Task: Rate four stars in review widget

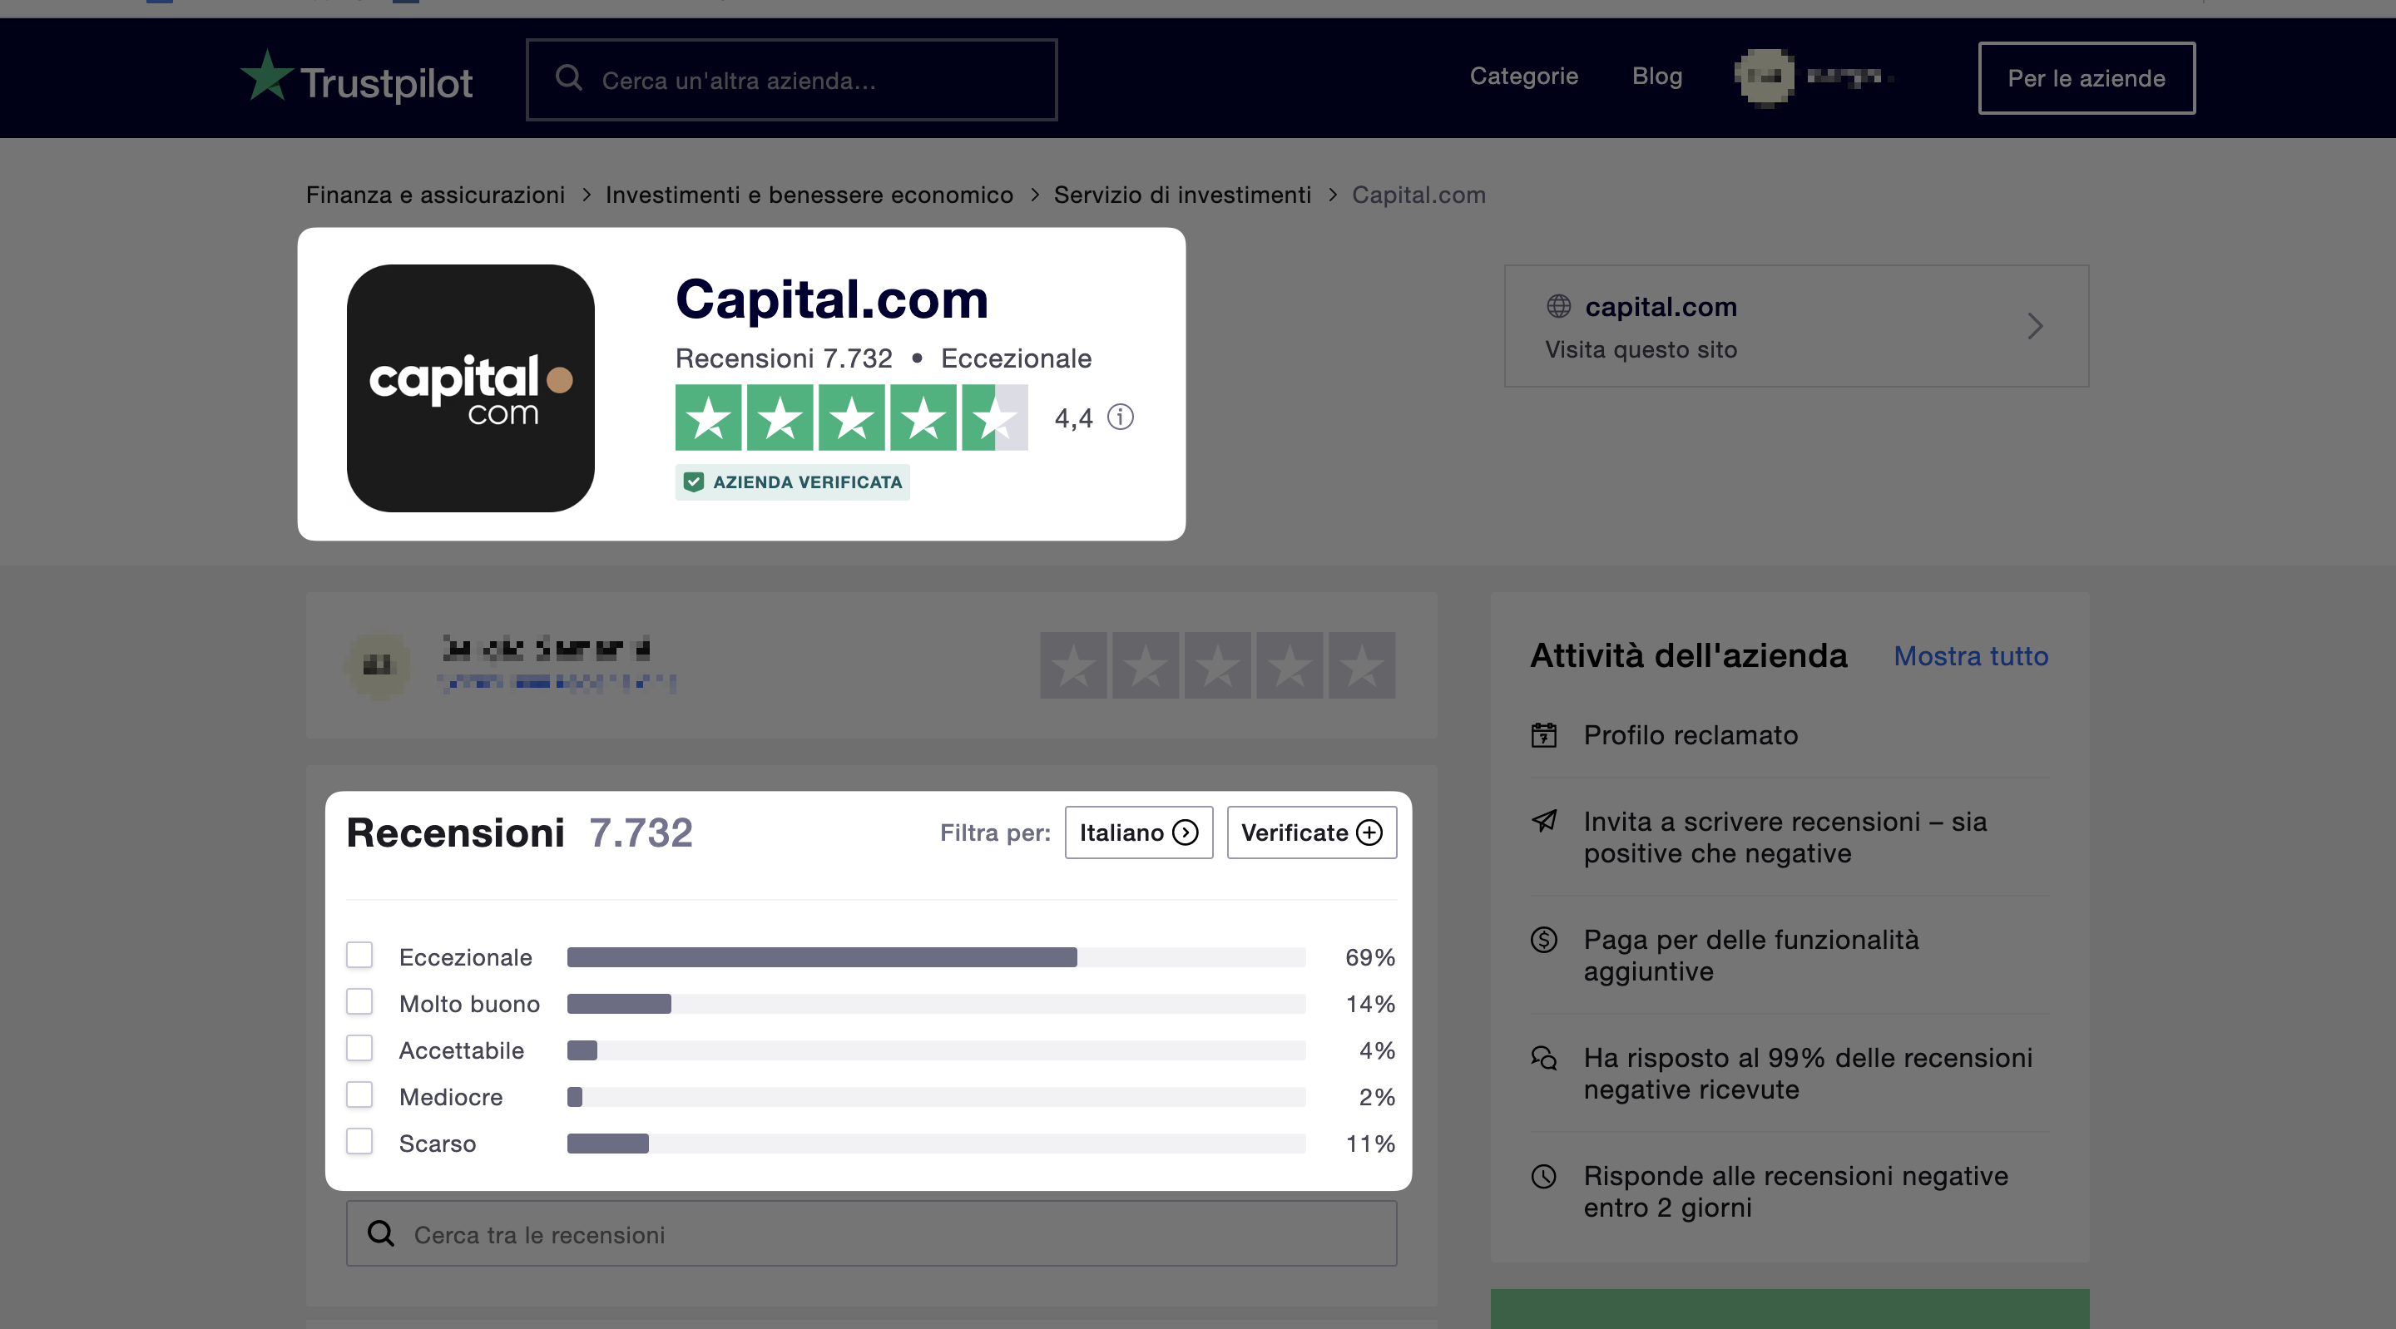Action: [x=1290, y=665]
